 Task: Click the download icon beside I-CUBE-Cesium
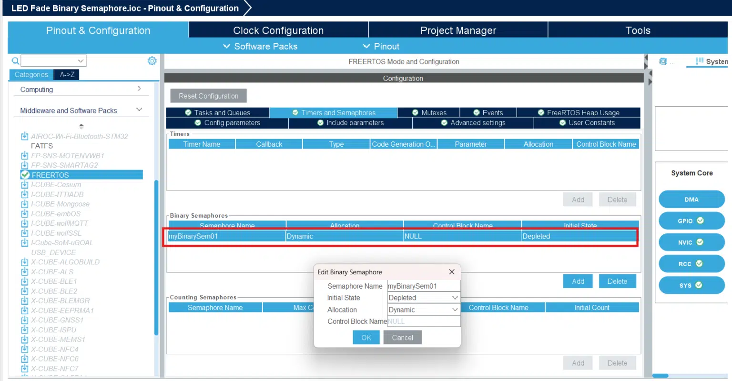click(25, 184)
